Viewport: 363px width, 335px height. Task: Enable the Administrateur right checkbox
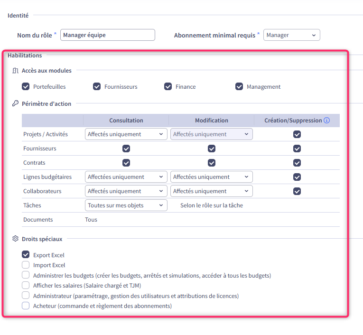(x=26, y=296)
